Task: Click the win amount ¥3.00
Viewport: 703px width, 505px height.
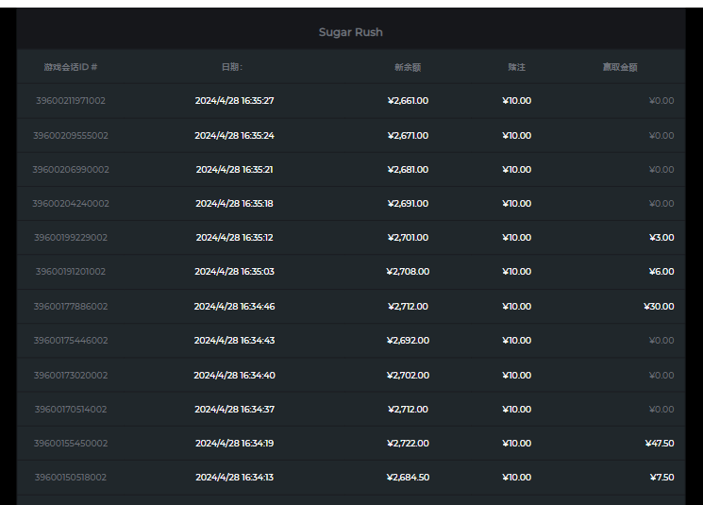Action: click(661, 238)
